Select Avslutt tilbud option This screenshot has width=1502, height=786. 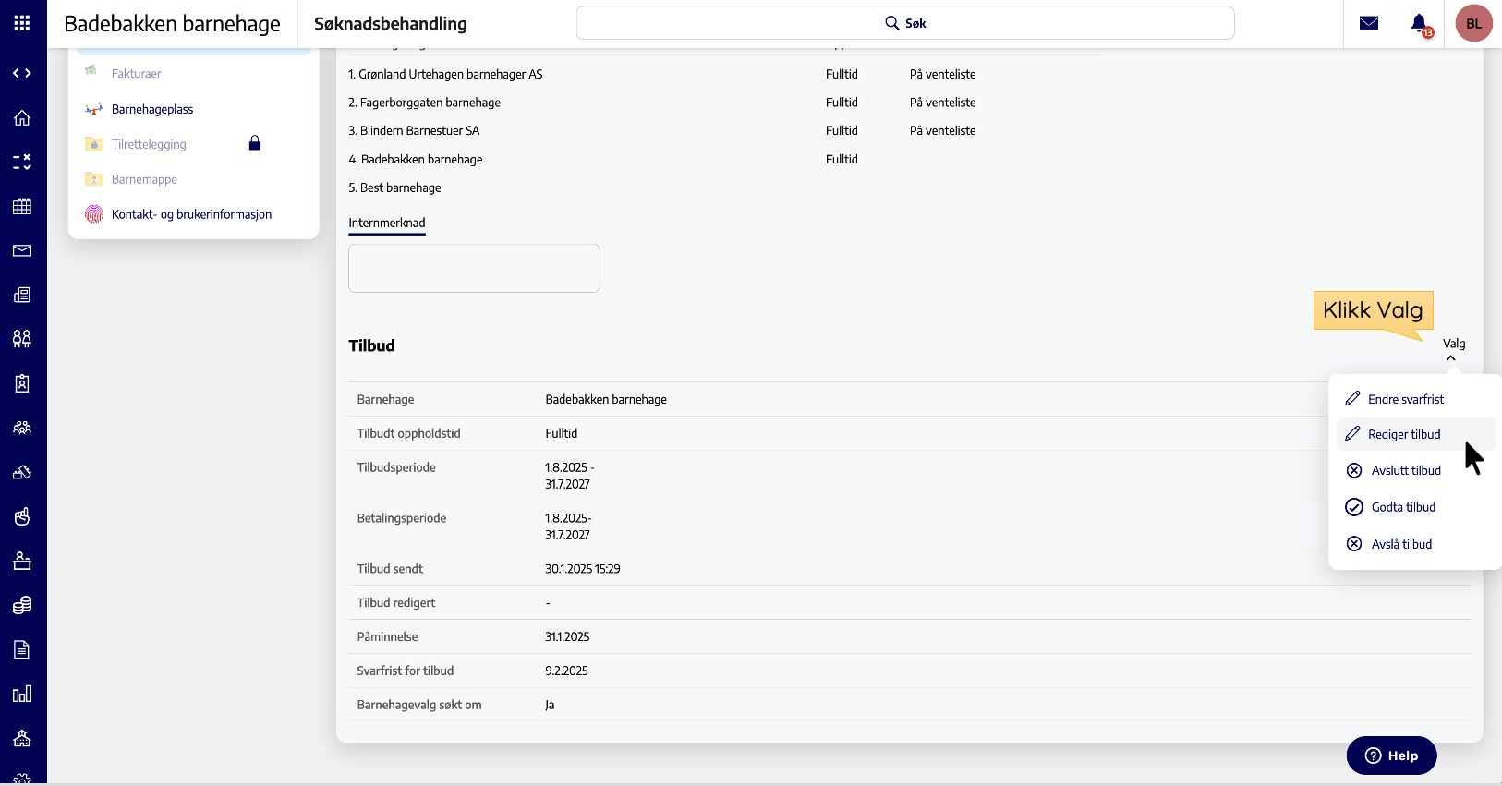tap(1405, 470)
